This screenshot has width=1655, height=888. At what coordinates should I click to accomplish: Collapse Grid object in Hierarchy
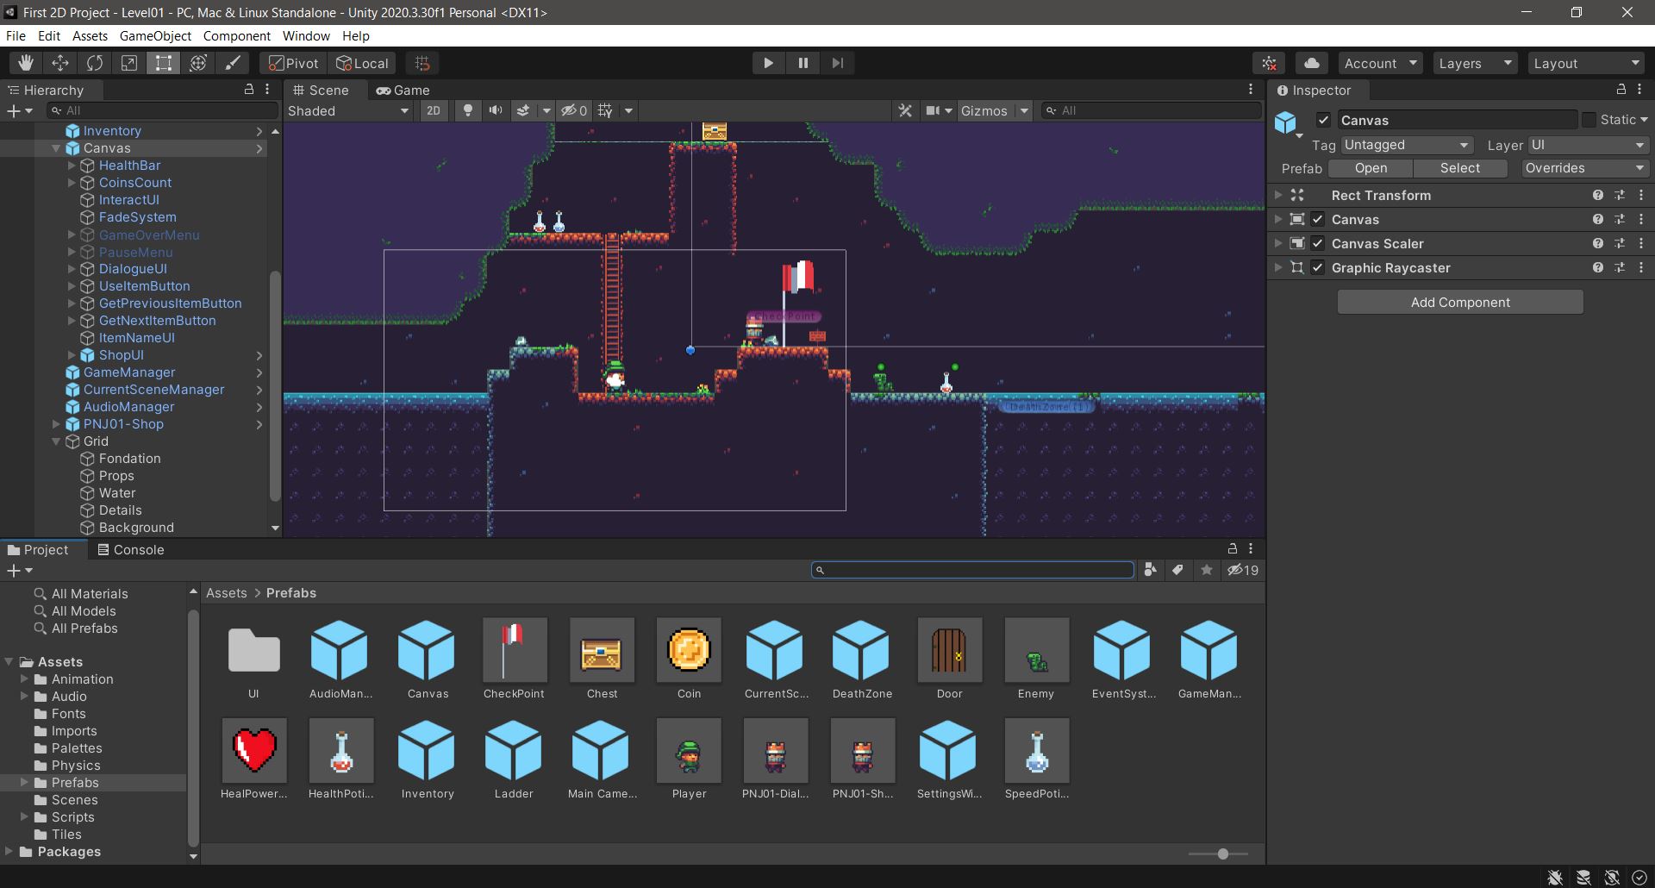pyautogui.click(x=56, y=441)
